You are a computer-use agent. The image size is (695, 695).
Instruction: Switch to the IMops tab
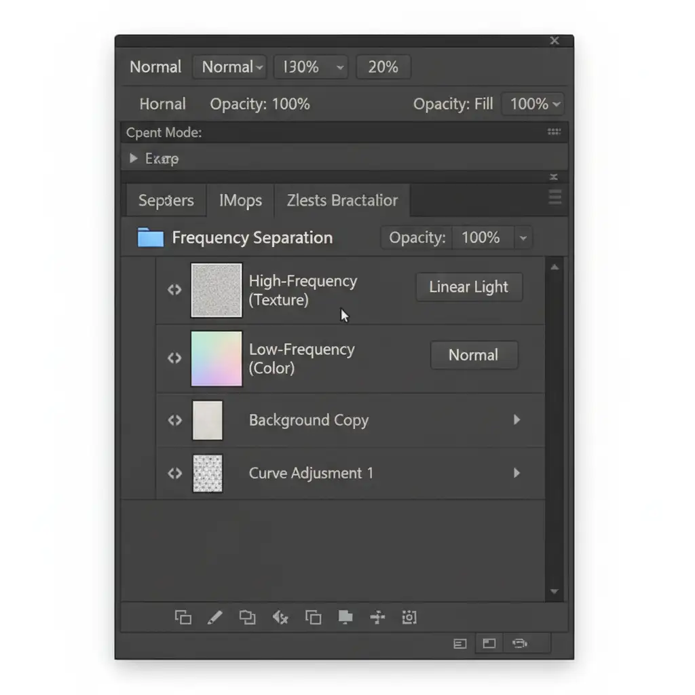point(240,200)
